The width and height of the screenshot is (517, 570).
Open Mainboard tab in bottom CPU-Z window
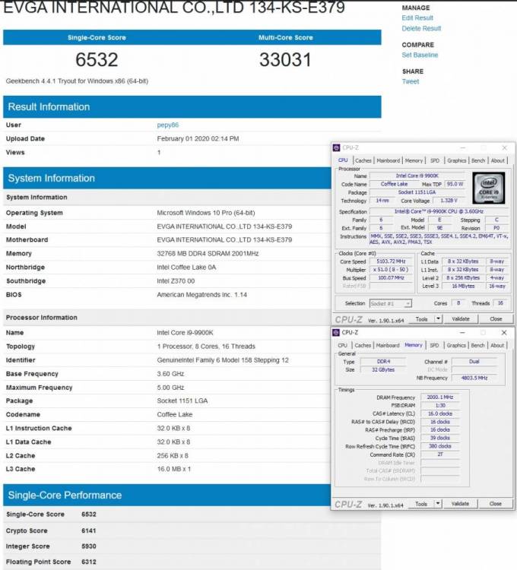pyautogui.click(x=388, y=345)
